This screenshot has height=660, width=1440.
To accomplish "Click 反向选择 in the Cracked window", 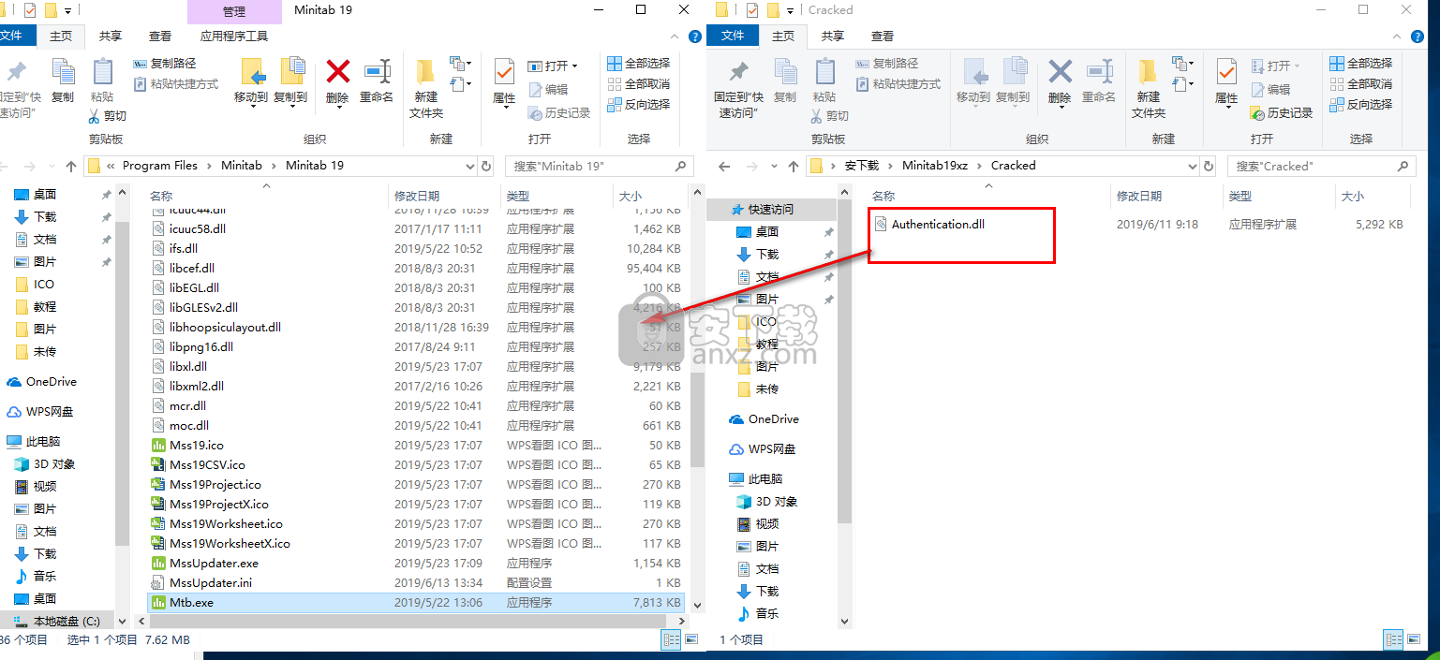I will pos(1361,105).
